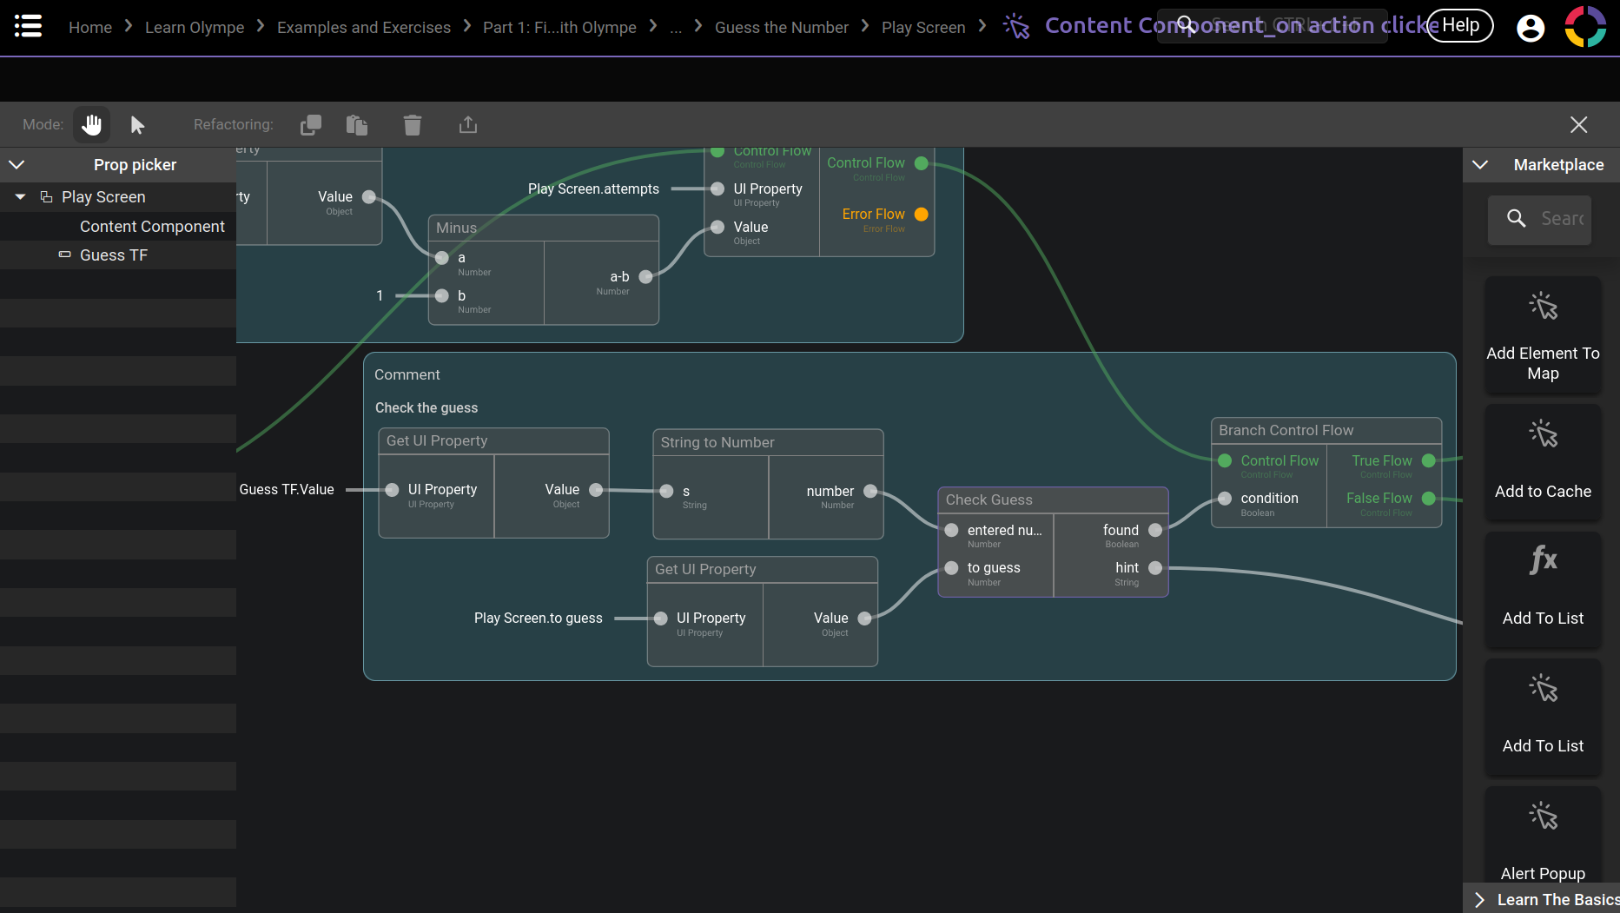The image size is (1620, 913).
Task: Click the trash delete icon
Action: click(413, 125)
